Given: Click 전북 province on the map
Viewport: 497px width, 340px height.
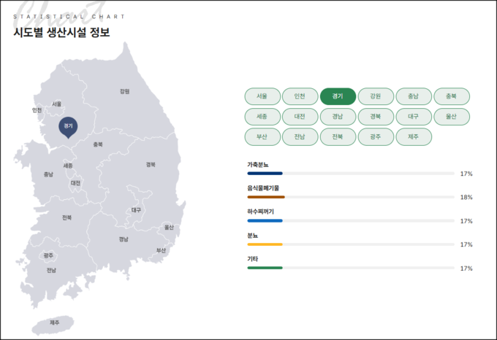Looking at the screenshot, I should click(67, 217).
